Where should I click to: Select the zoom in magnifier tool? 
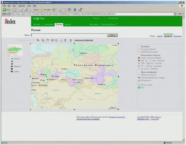click(x=38, y=40)
